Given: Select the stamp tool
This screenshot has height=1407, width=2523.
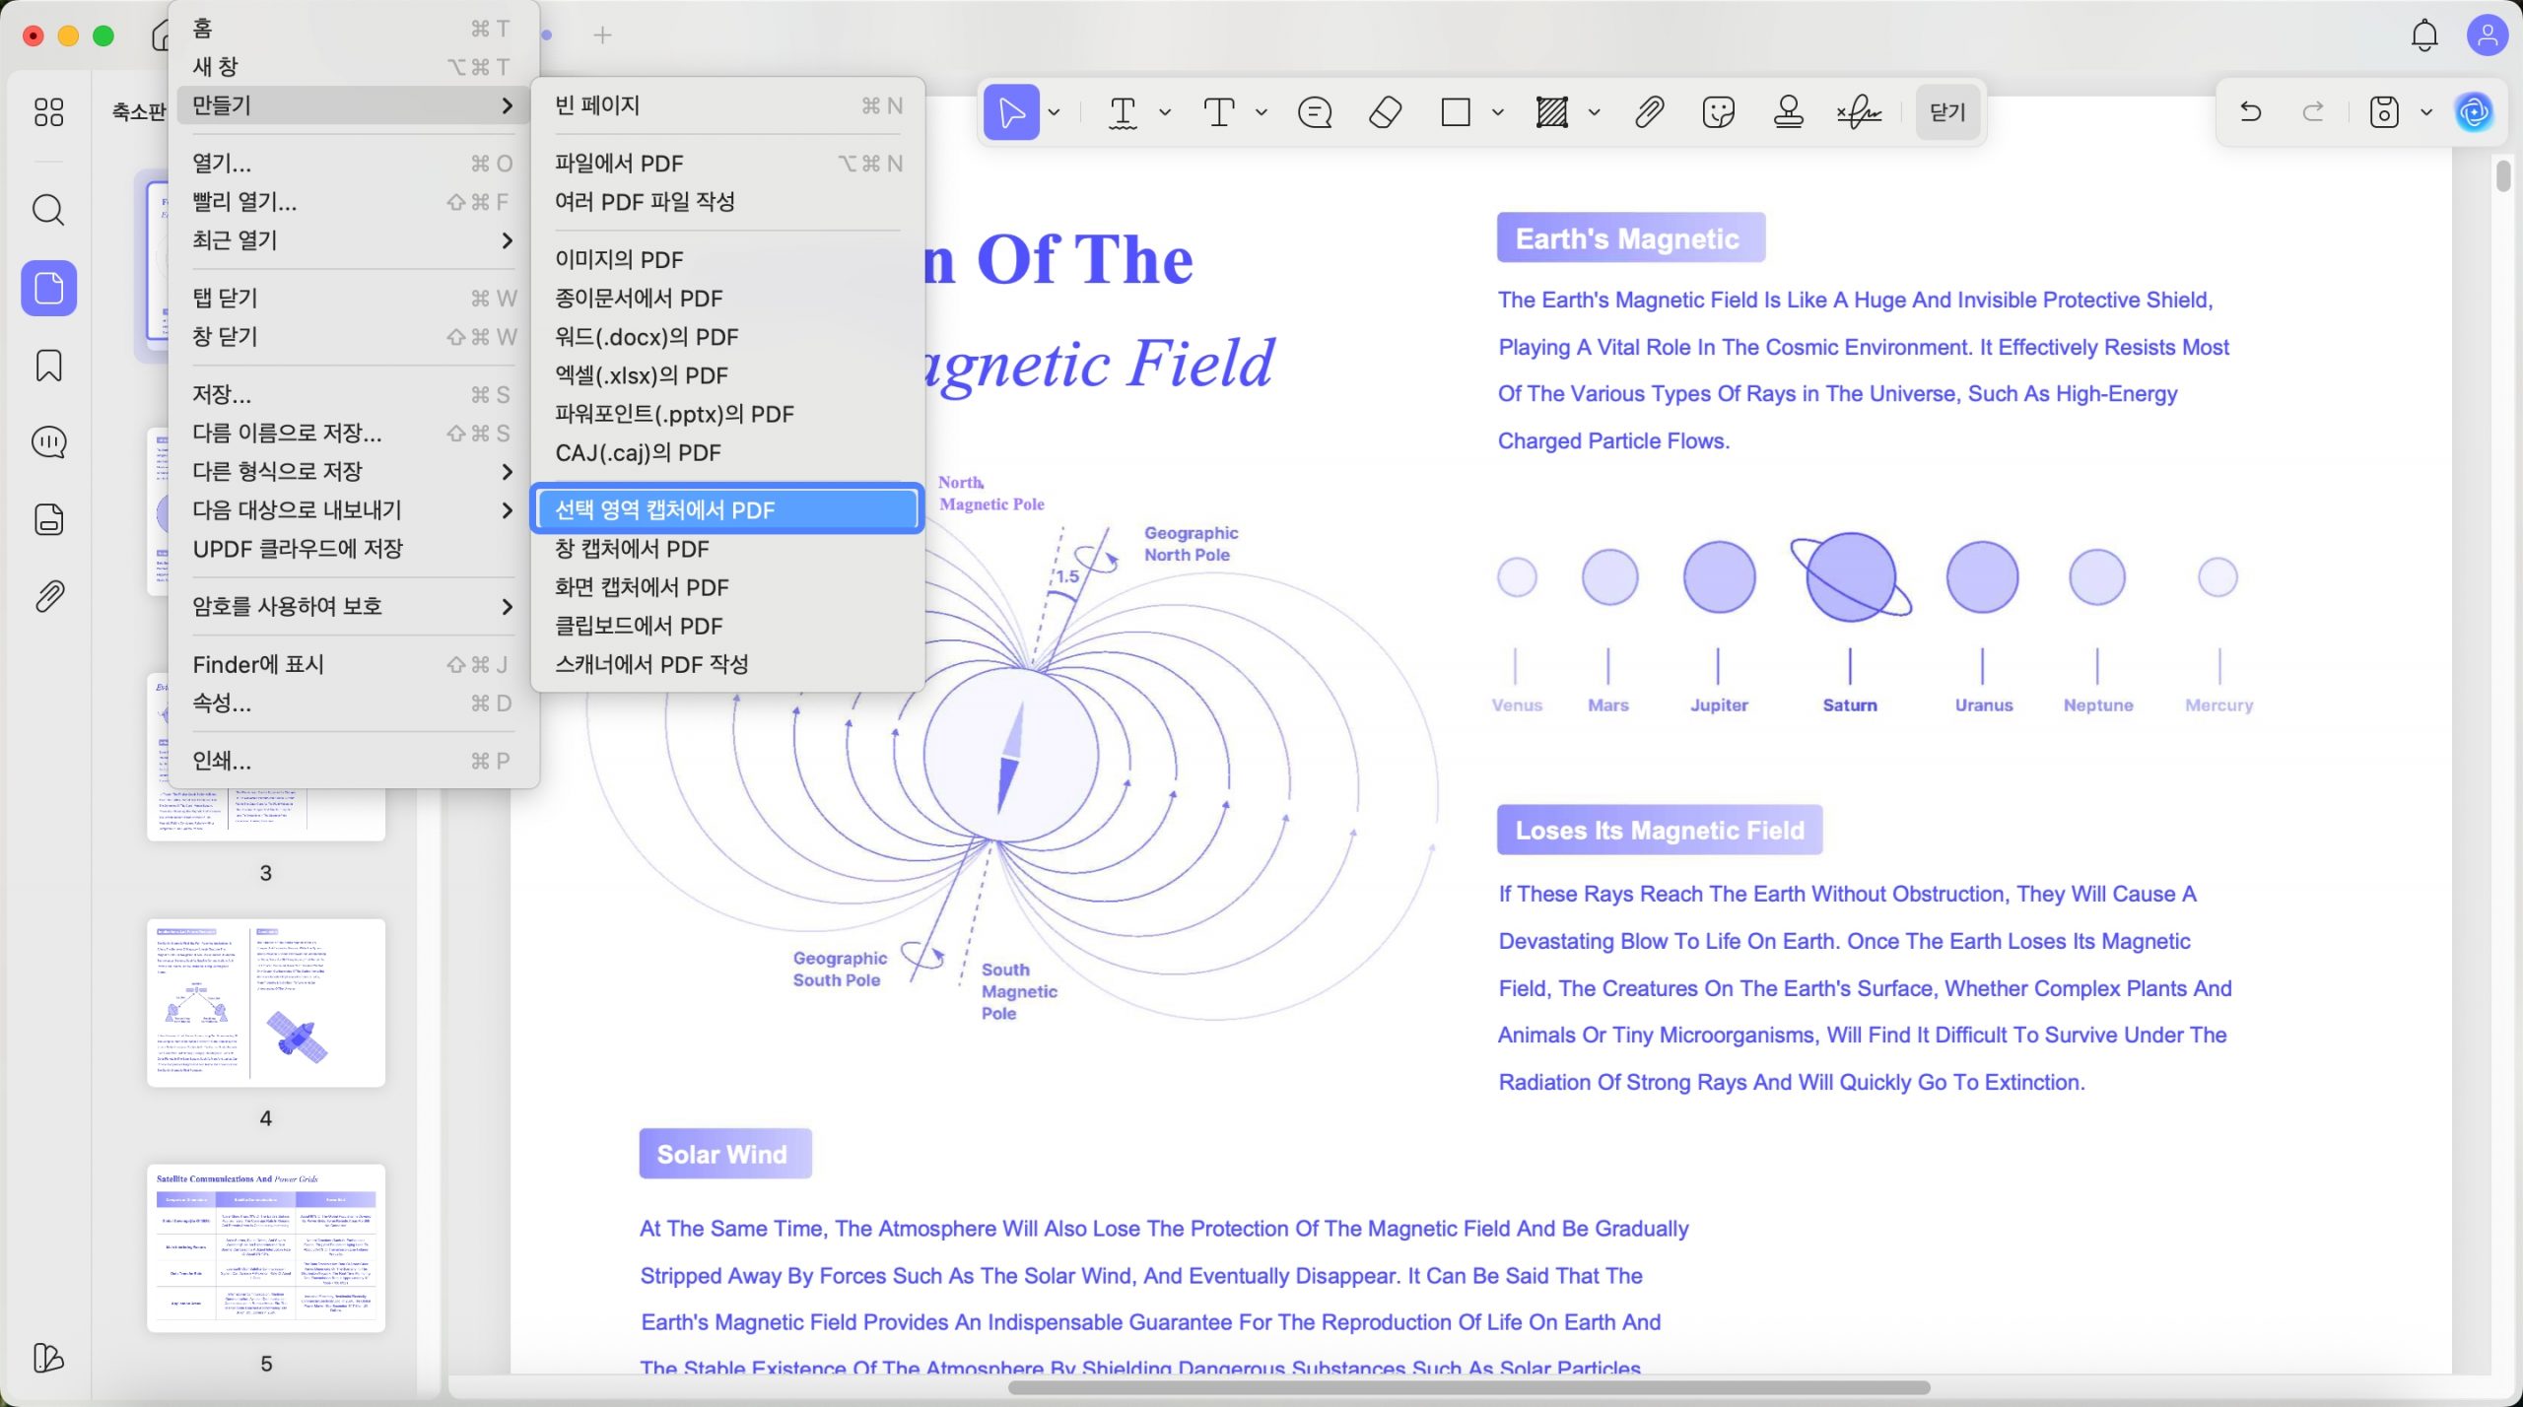Looking at the screenshot, I should pyautogui.click(x=1788, y=112).
